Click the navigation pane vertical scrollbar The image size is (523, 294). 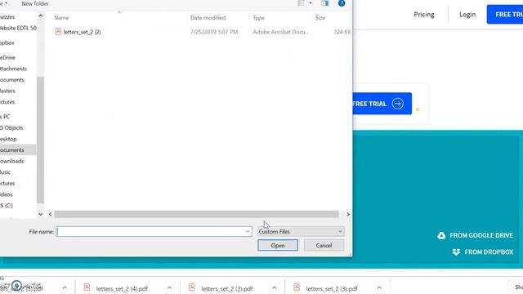pos(40,140)
